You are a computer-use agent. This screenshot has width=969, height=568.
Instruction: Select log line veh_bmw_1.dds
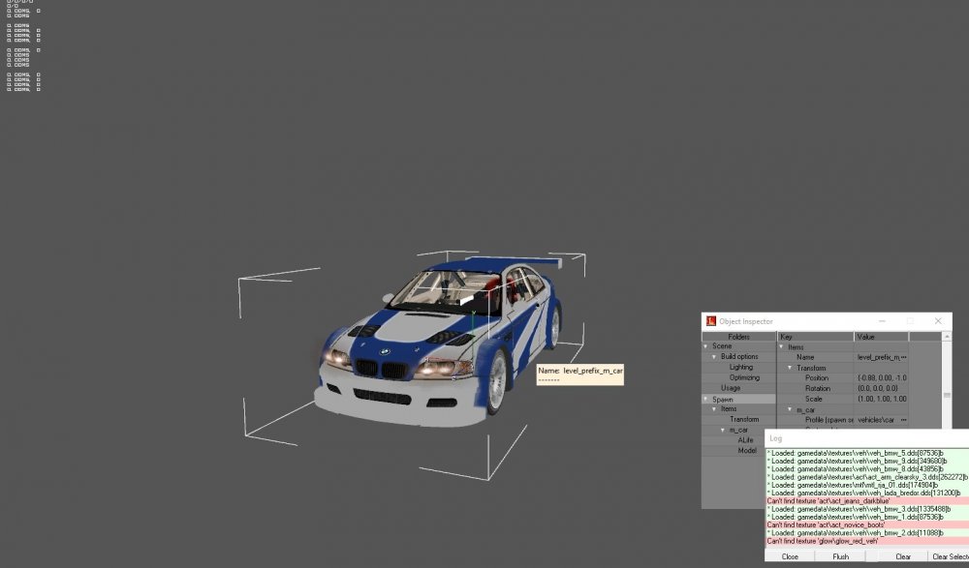pos(867,518)
